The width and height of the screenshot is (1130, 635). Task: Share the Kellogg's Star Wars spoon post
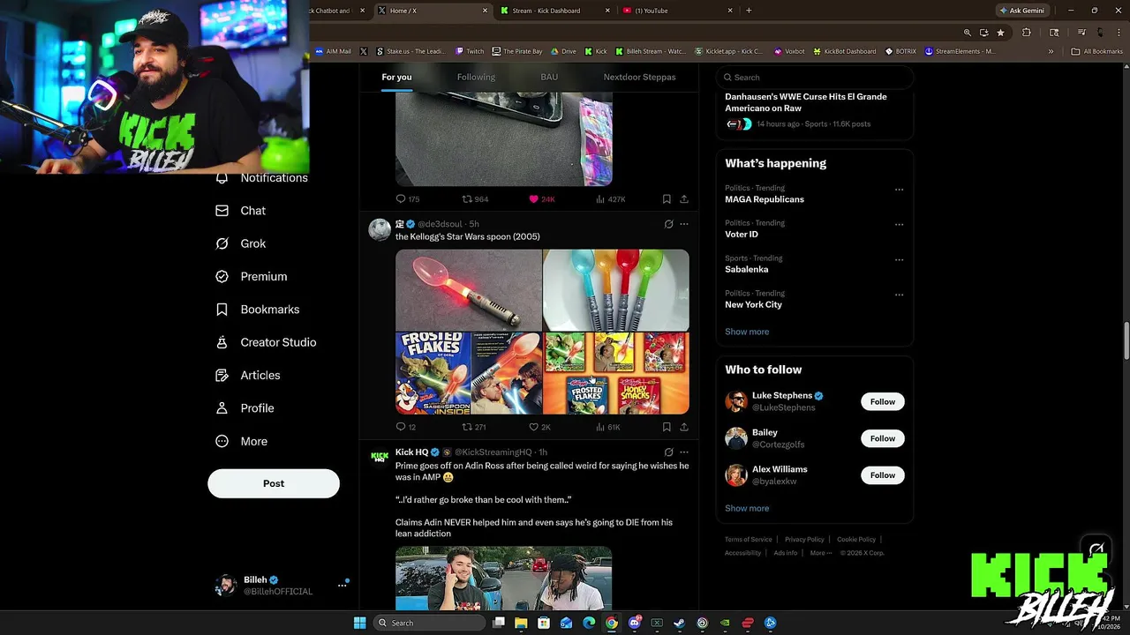click(x=684, y=427)
